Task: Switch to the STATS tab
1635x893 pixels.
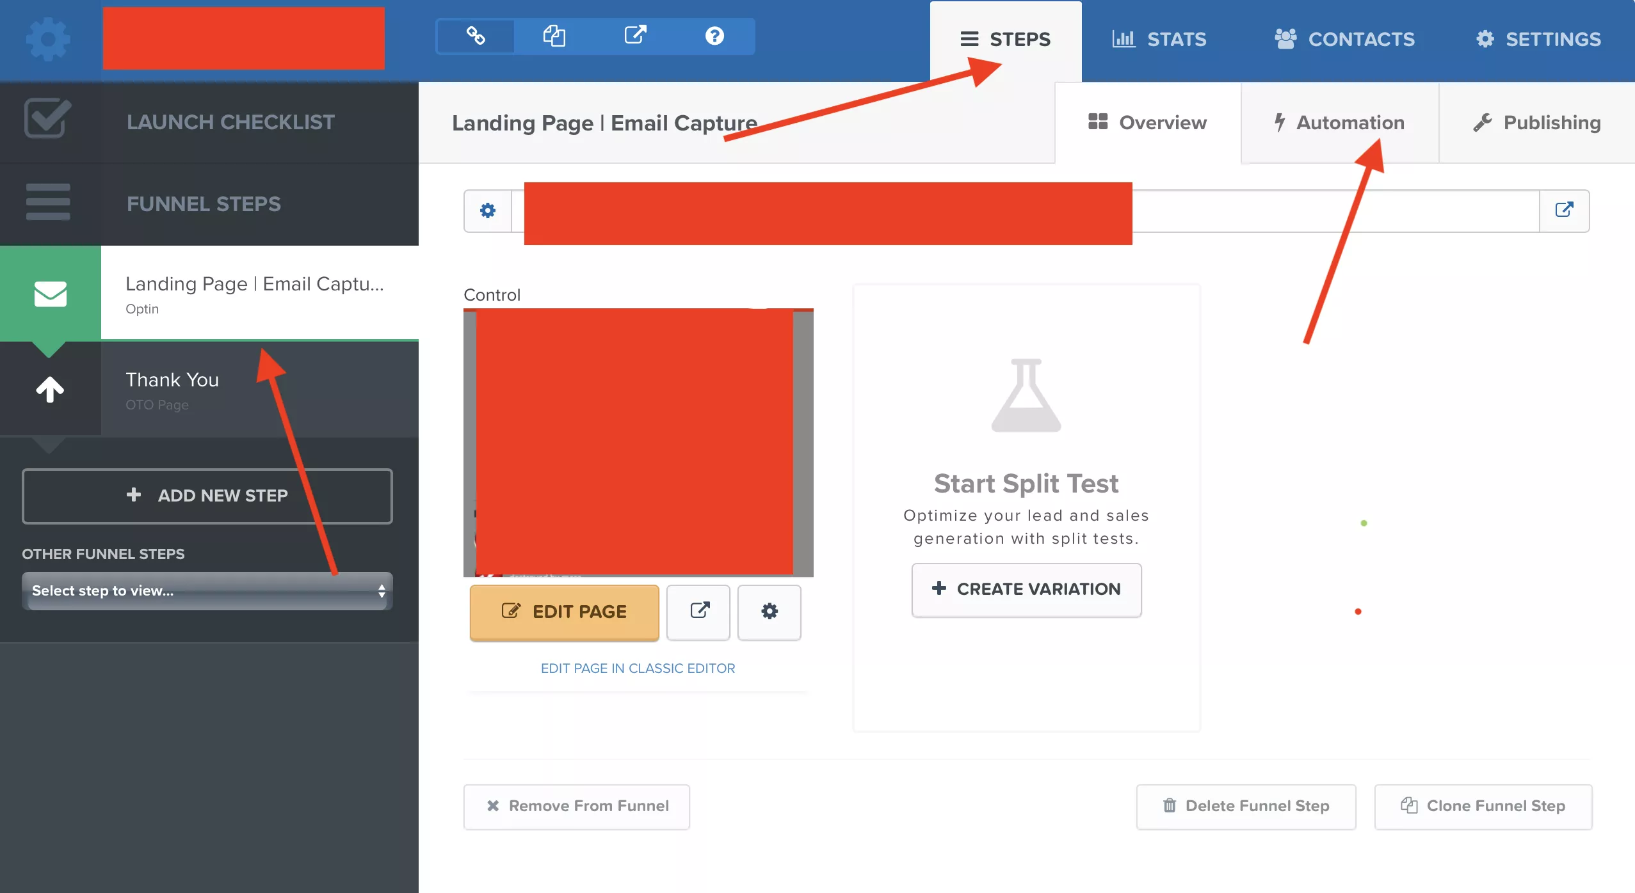Action: pyautogui.click(x=1158, y=40)
